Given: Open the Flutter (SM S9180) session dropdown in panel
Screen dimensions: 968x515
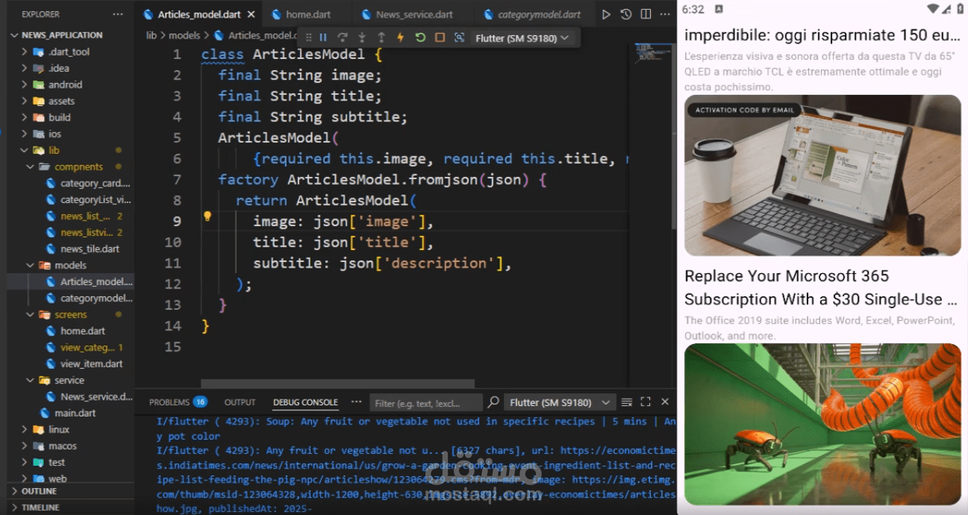Looking at the screenshot, I should (x=560, y=402).
